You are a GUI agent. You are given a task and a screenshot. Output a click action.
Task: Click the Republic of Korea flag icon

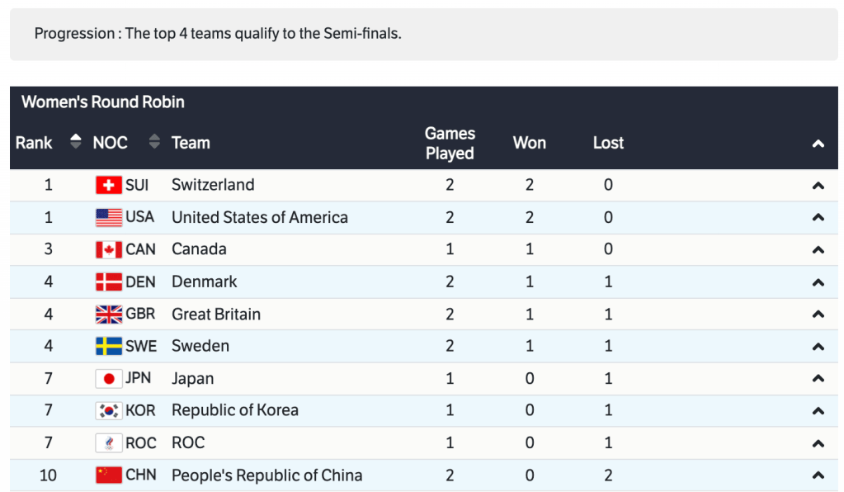click(108, 410)
